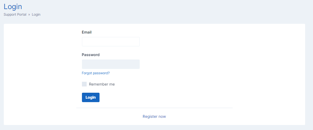Viewport: 313px width, 130px height.
Task: Follow the Register now link
Action: (x=154, y=117)
